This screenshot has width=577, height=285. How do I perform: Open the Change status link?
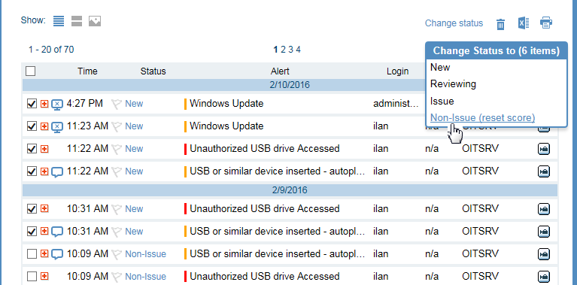(454, 23)
